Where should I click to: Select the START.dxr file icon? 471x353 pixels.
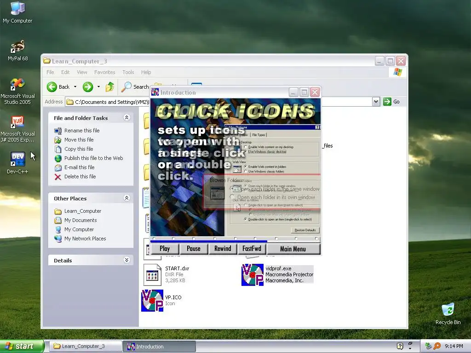pyautogui.click(x=152, y=274)
